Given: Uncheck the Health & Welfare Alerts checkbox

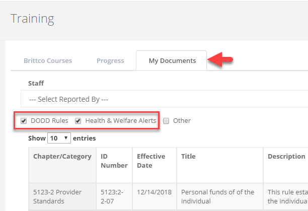Looking at the screenshot, I should 79,121.
